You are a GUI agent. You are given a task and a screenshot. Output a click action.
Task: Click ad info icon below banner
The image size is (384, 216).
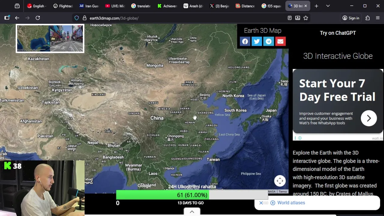pos(300,138)
